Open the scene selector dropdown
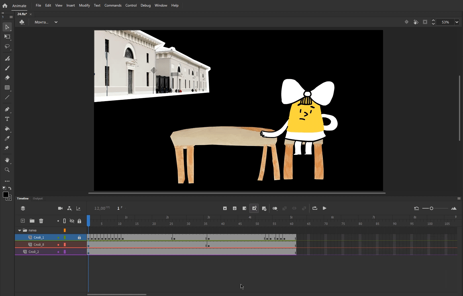Screen dimensions: 463x296 click(56, 22)
